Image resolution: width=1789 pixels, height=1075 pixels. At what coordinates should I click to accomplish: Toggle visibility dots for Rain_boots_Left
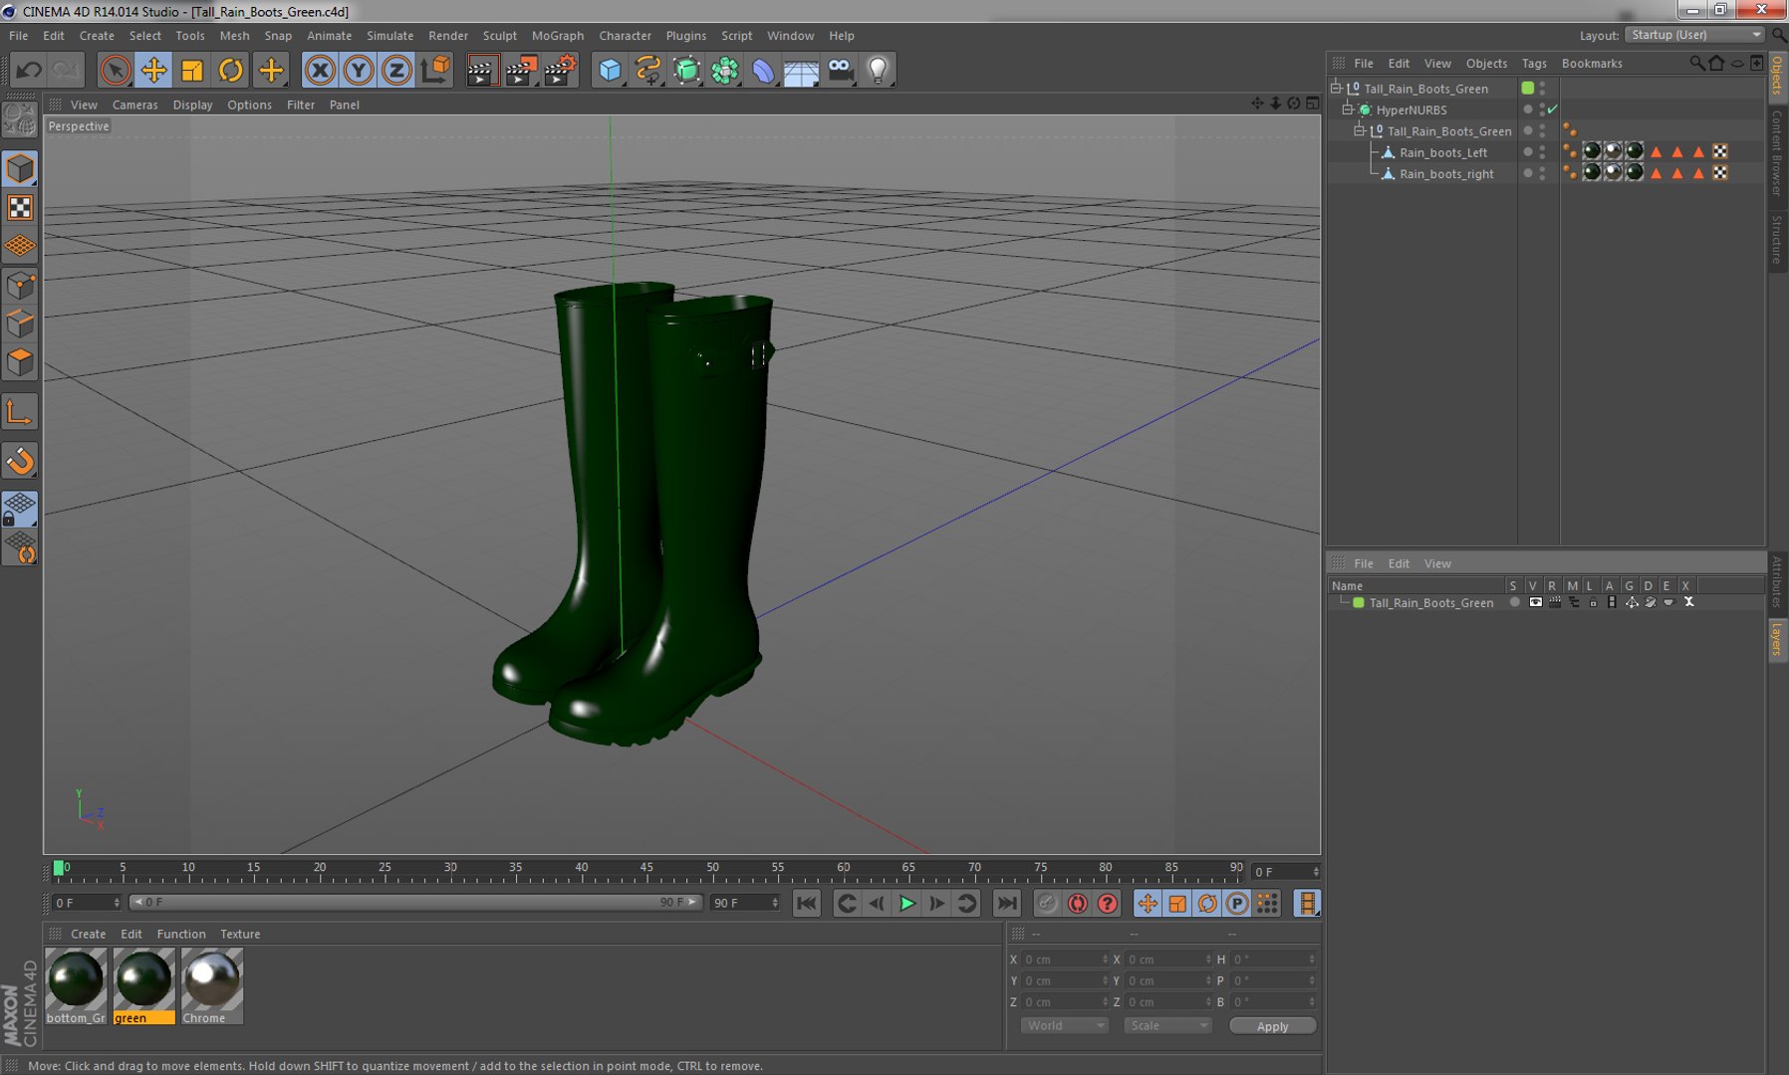[1542, 152]
